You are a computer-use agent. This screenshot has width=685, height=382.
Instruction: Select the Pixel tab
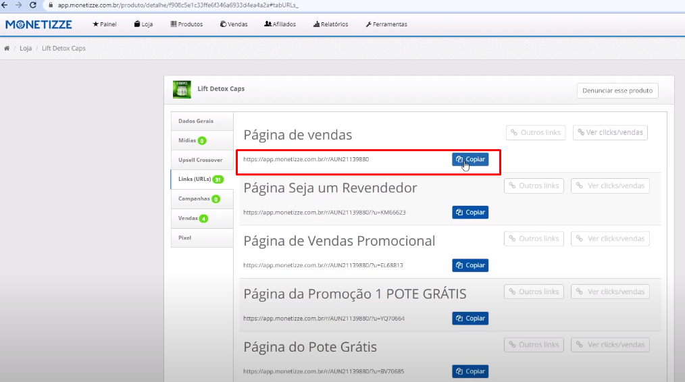[202, 238]
